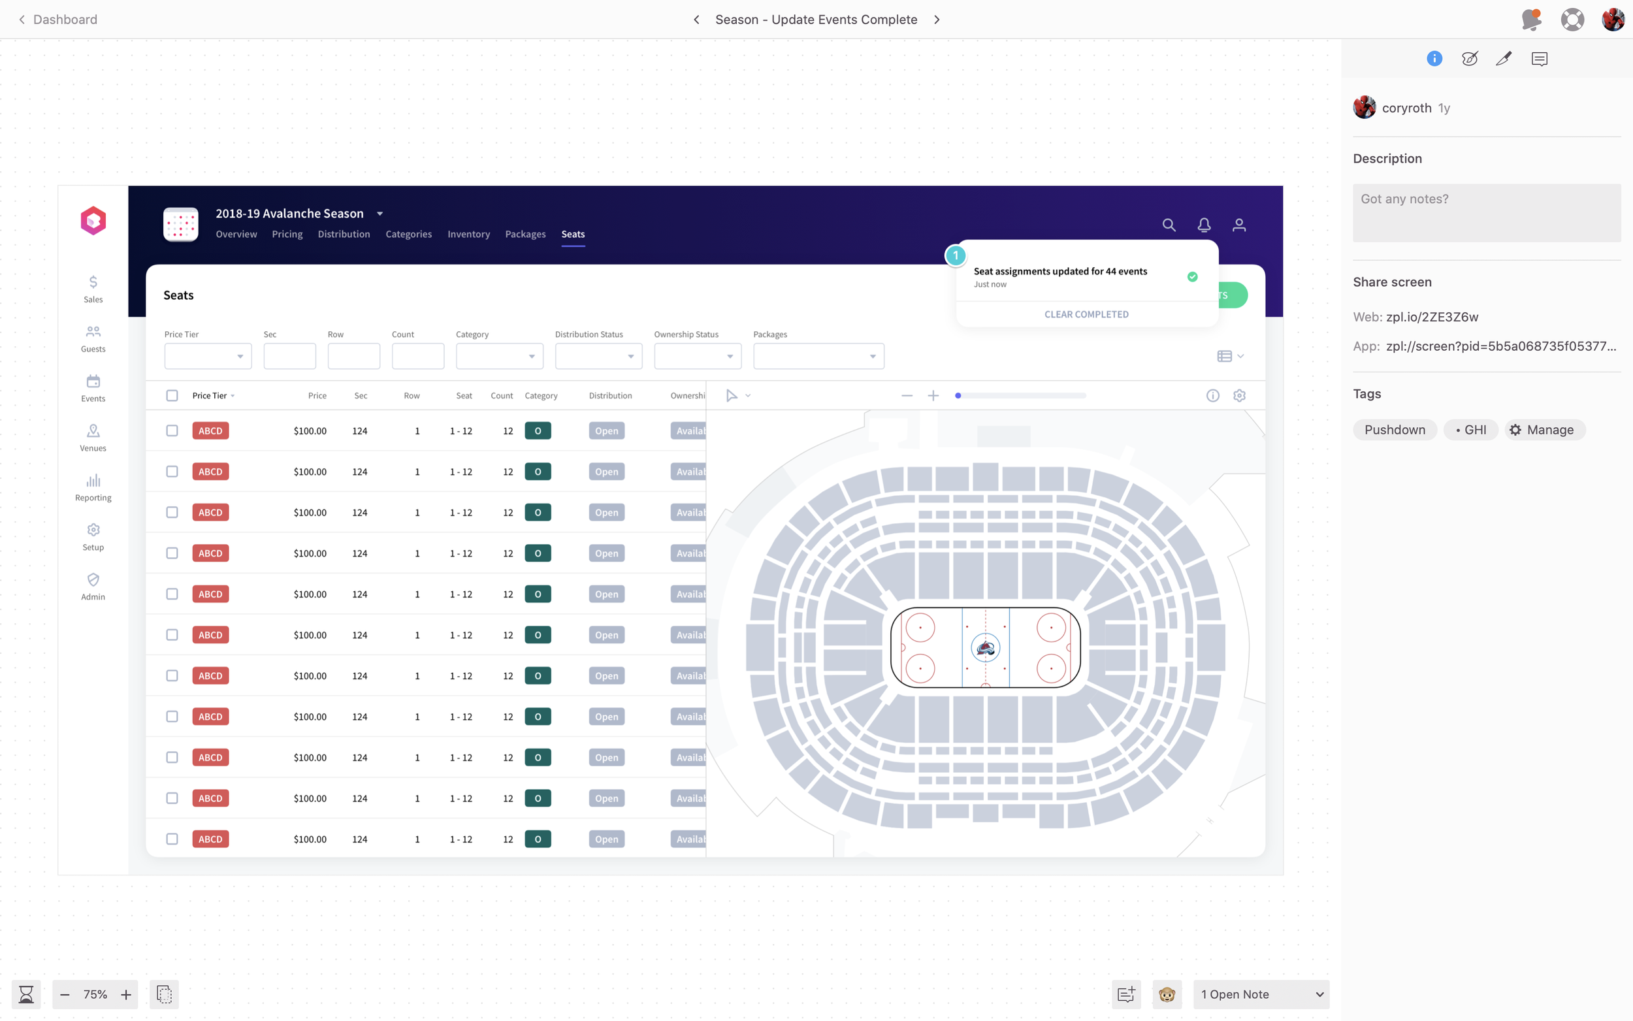Click the Sec filter input field
Image resolution: width=1633 pixels, height=1021 pixels.
coord(289,357)
